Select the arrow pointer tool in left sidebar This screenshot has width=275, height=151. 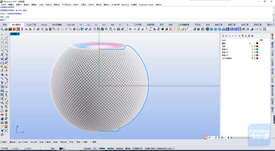(2, 35)
